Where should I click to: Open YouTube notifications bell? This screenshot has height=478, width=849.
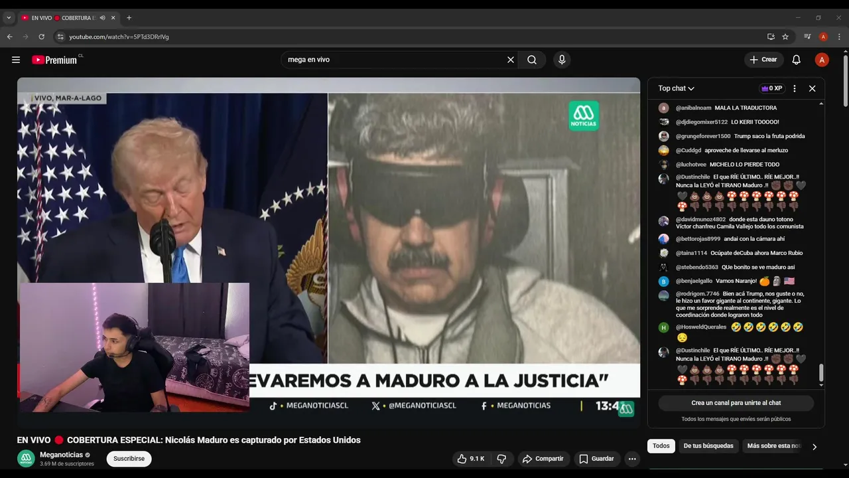(797, 60)
